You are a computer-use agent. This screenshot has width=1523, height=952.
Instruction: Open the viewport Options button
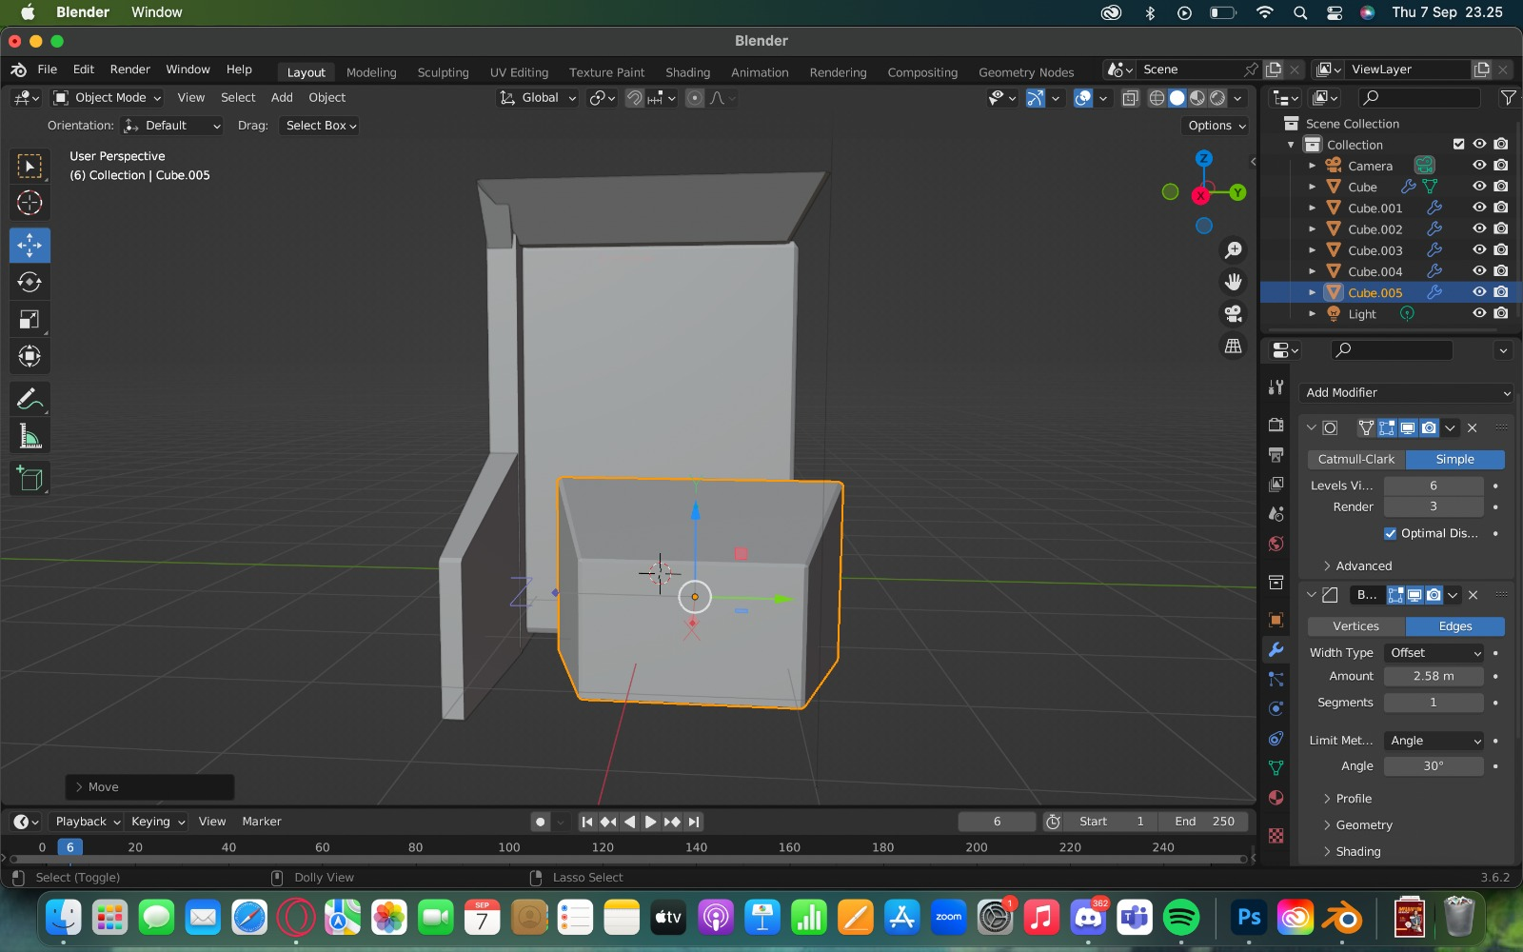[1216, 126]
